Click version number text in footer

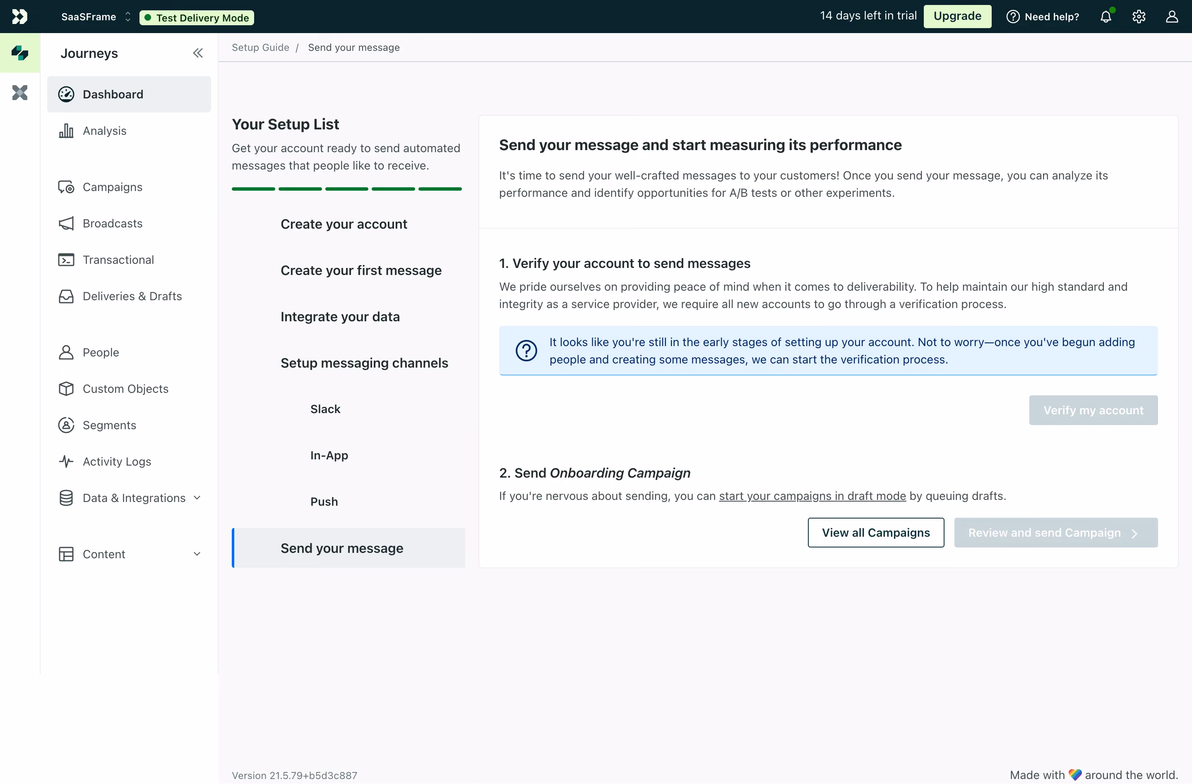[295, 775]
